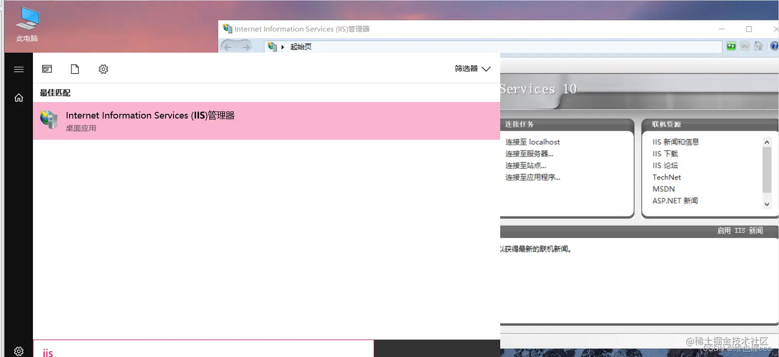Maximize the IIS Manager window
Viewport: 779px width, 357px height.
pos(749,29)
